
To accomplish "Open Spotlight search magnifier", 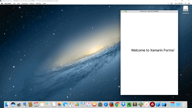I will pyautogui.click(x=186, y=4).
